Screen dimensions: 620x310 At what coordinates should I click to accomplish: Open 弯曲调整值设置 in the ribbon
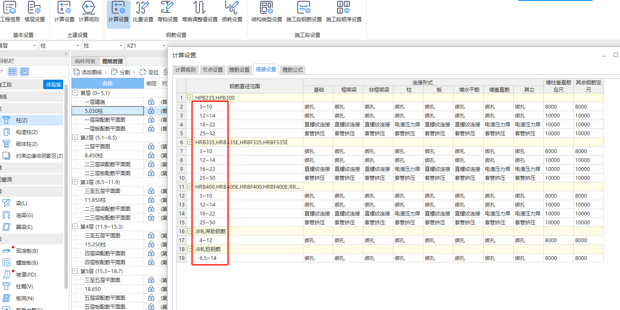(x=200, y=12)
